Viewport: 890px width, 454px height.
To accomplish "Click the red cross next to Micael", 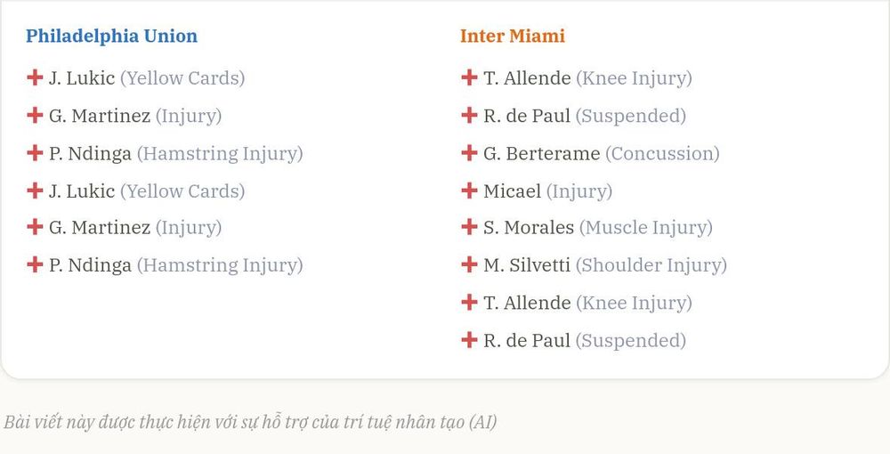I will 469,191.
